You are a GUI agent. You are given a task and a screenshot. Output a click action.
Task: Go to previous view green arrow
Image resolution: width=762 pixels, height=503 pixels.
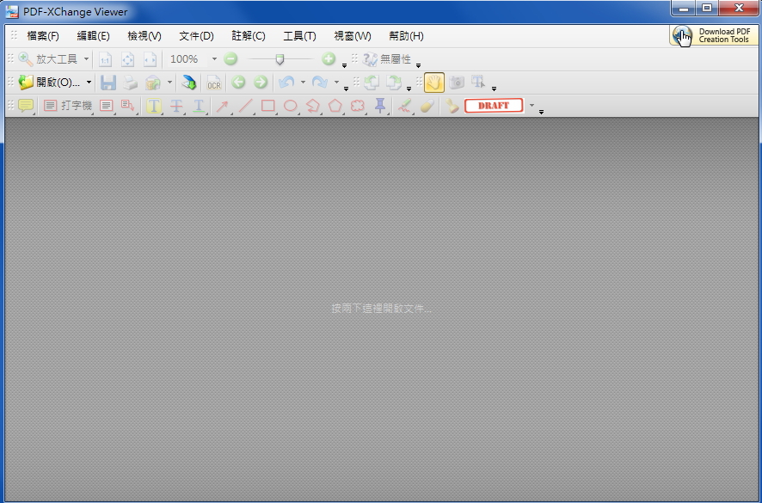click(238, 83)
